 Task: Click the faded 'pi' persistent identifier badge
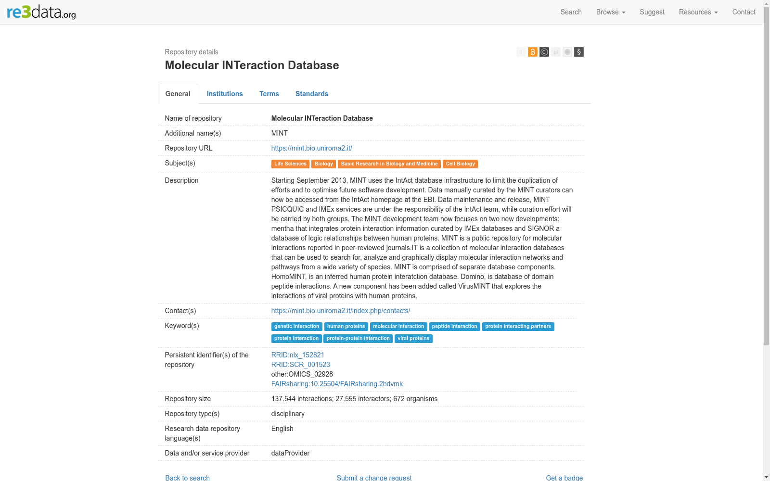(556, 52)
